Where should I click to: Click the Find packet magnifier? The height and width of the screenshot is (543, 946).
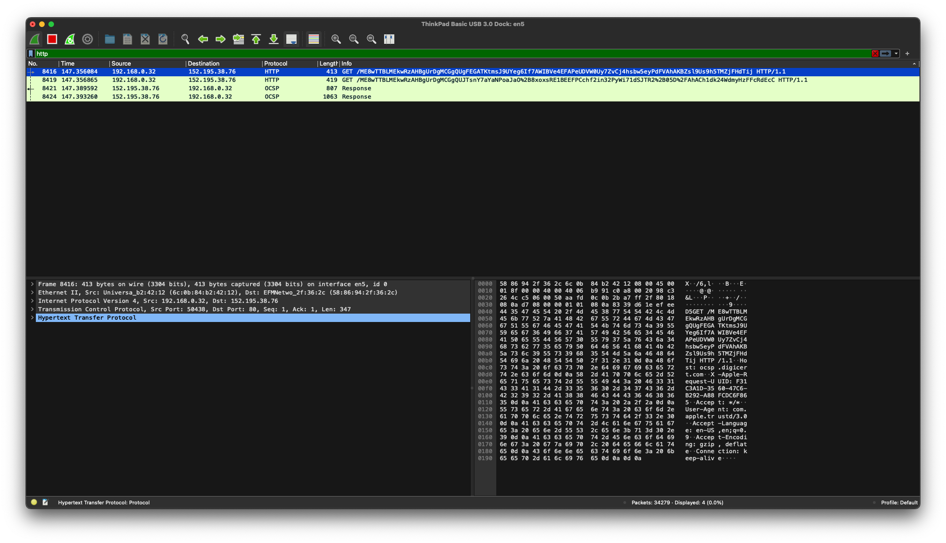(x=185, y=39)
